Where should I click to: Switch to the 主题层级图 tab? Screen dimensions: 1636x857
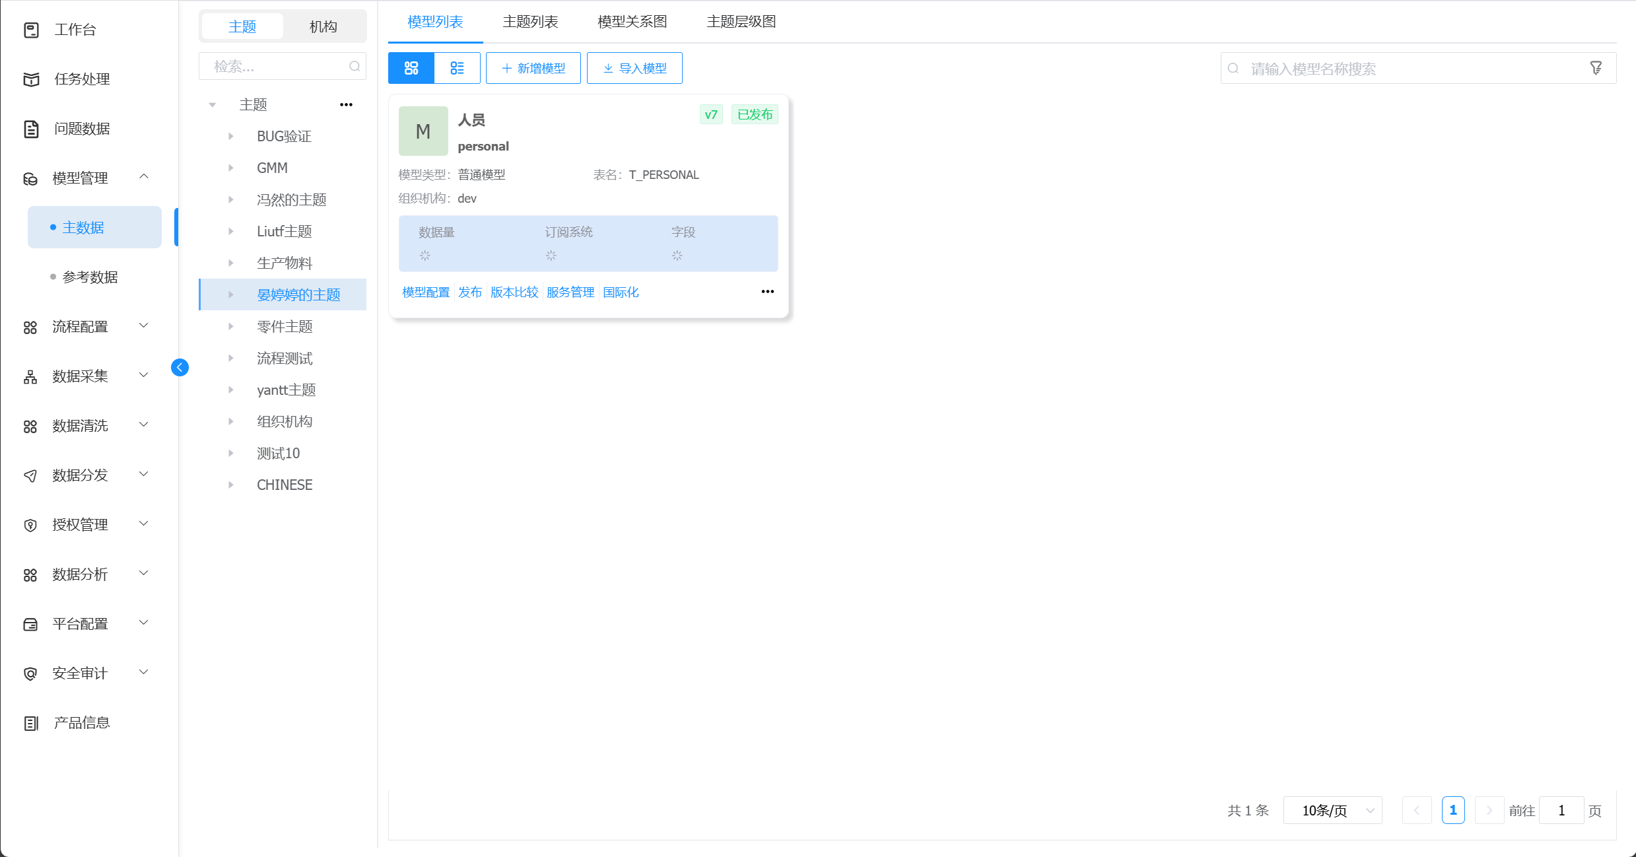pyautogui.click(x=741, y=22)
